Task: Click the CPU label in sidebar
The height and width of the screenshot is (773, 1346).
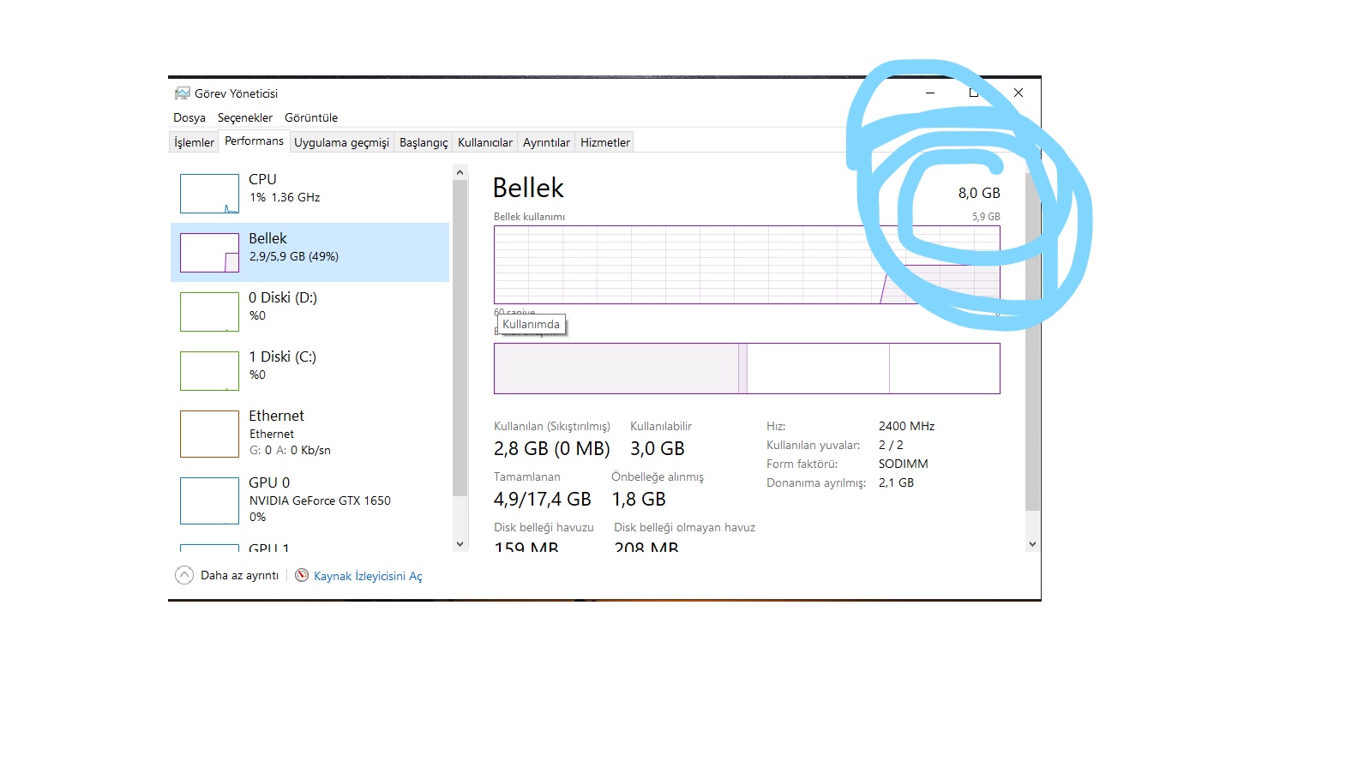Action: tap(262, 179)
